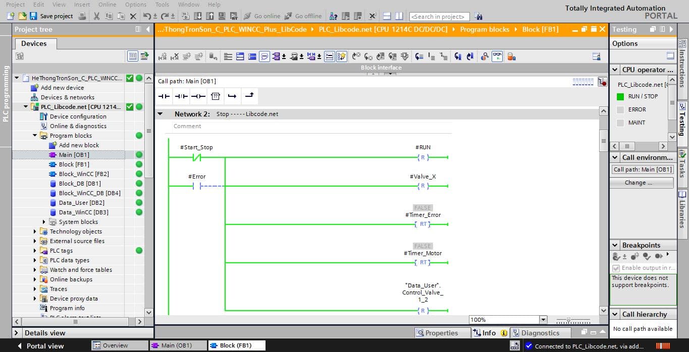
Task: Collapse Network 2 triangle
Action: pos(160,114)
